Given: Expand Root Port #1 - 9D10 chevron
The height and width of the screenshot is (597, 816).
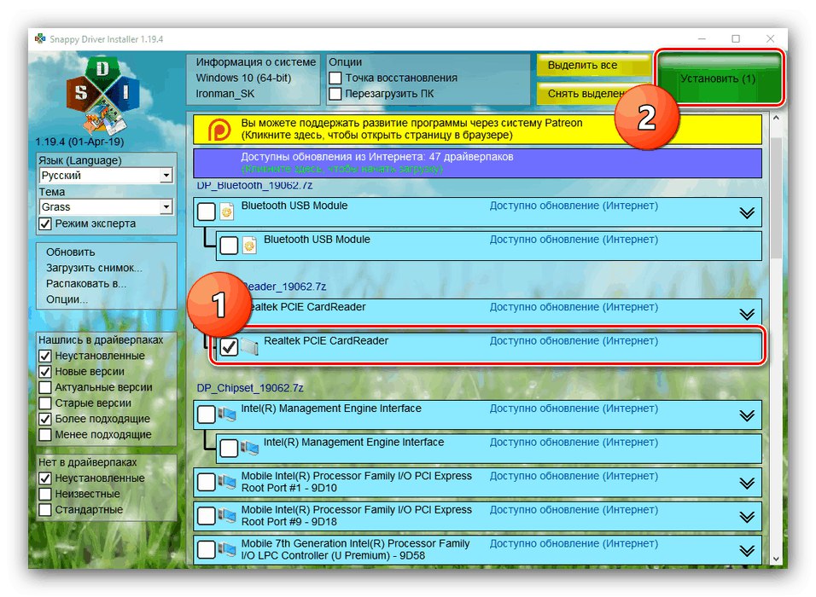Looking at the screenshot, I should 747,483.
